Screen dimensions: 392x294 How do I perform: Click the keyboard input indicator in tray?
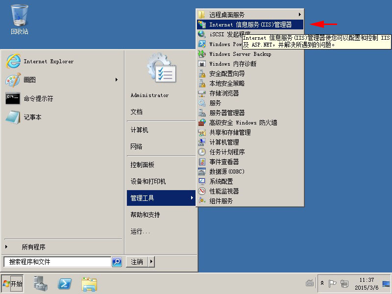(x=310, y=283)
